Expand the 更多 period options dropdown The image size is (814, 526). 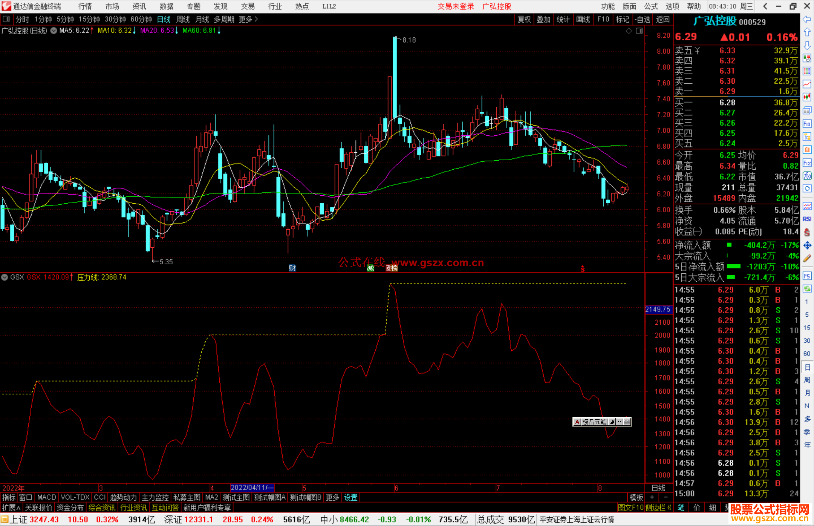click(x=248, y=19)
